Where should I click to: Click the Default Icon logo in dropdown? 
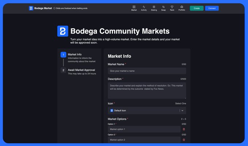[x=112, y=111]
